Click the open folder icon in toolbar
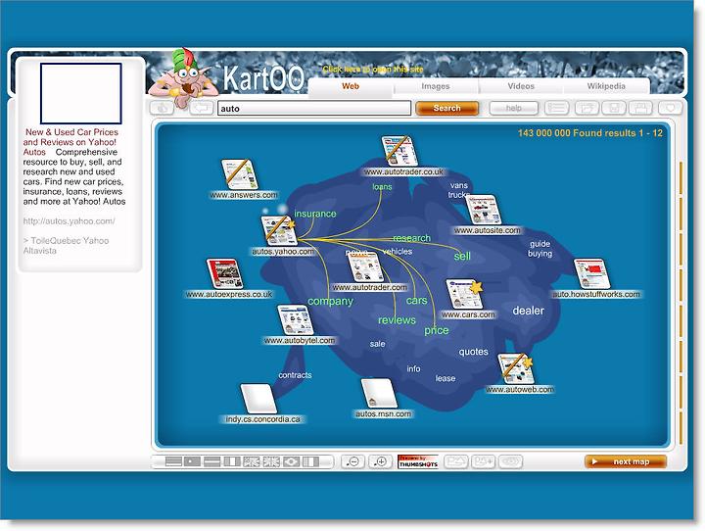This screenshot has width=705, height=531. [x=587, y=108]
